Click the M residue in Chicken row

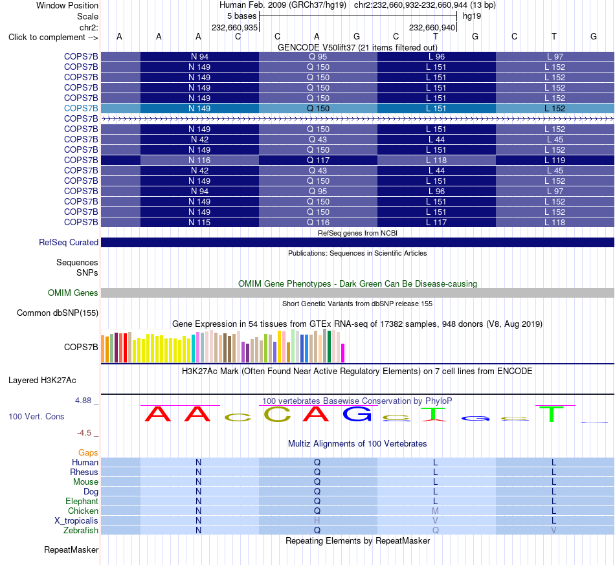pyautogui.click(x=435, y=511)
